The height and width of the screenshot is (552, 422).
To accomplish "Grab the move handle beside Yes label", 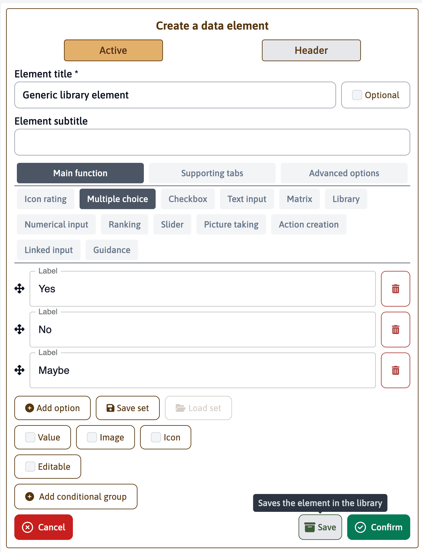I will point(19,289).
